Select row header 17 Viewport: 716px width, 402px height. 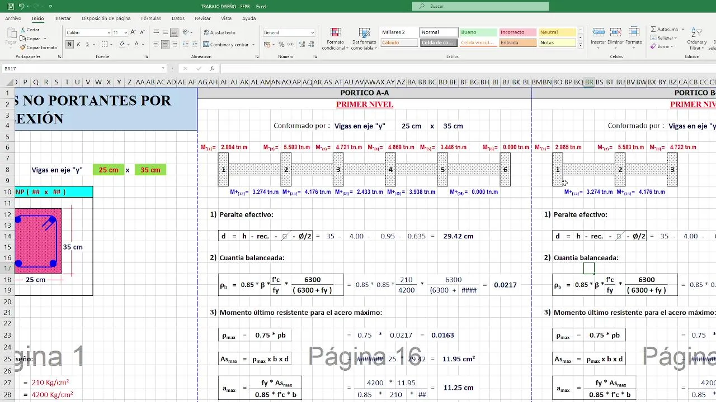(x=8, y=269)
